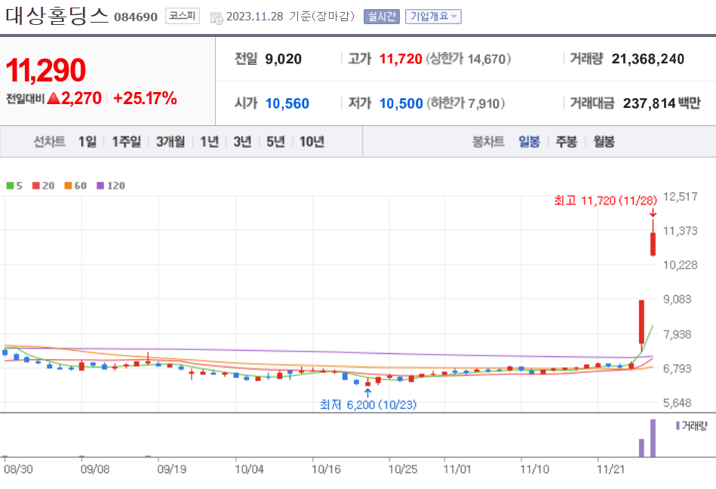Click the 실시간 real-time button
The image size is (716, 489).
coord(382,17)
